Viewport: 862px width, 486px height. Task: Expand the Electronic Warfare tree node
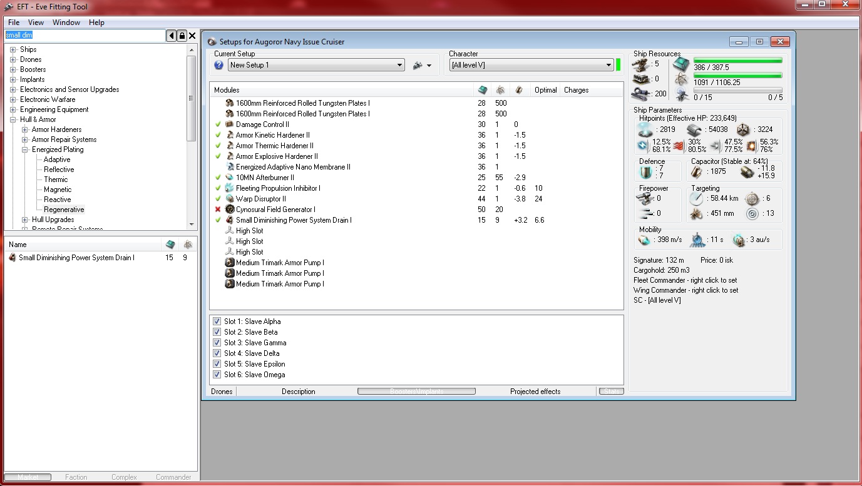coord(13,99)
